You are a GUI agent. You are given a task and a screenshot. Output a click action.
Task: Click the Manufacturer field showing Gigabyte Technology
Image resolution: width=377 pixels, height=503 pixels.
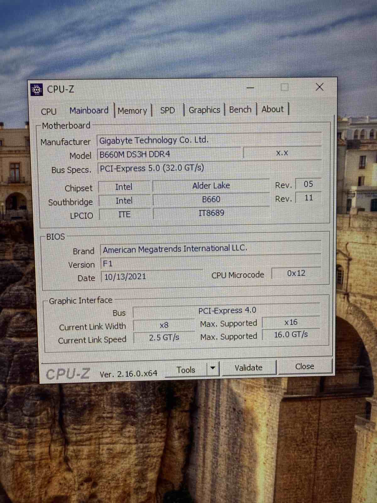209,140
